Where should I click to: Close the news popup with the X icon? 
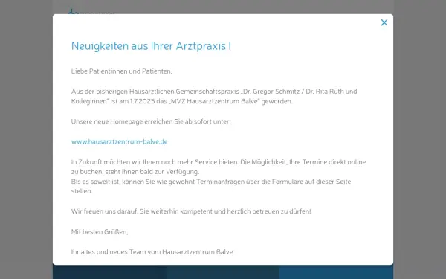[x=384, y=22]
